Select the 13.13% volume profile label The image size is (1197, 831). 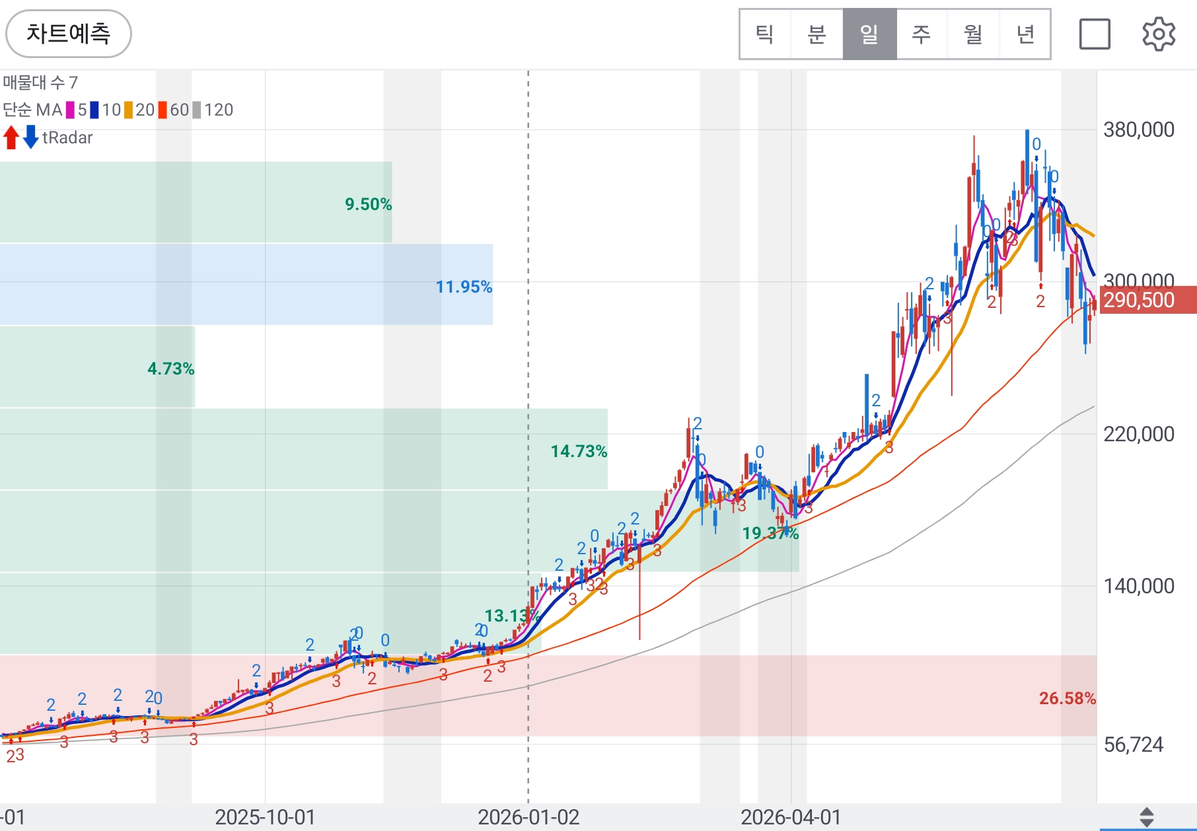point(513,616)
